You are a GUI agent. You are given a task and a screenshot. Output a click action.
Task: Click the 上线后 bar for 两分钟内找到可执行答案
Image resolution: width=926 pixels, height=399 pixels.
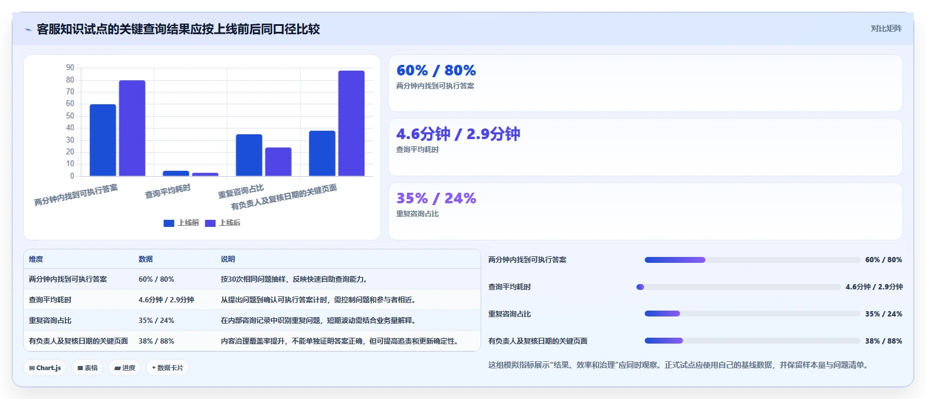tap(132, 128)
